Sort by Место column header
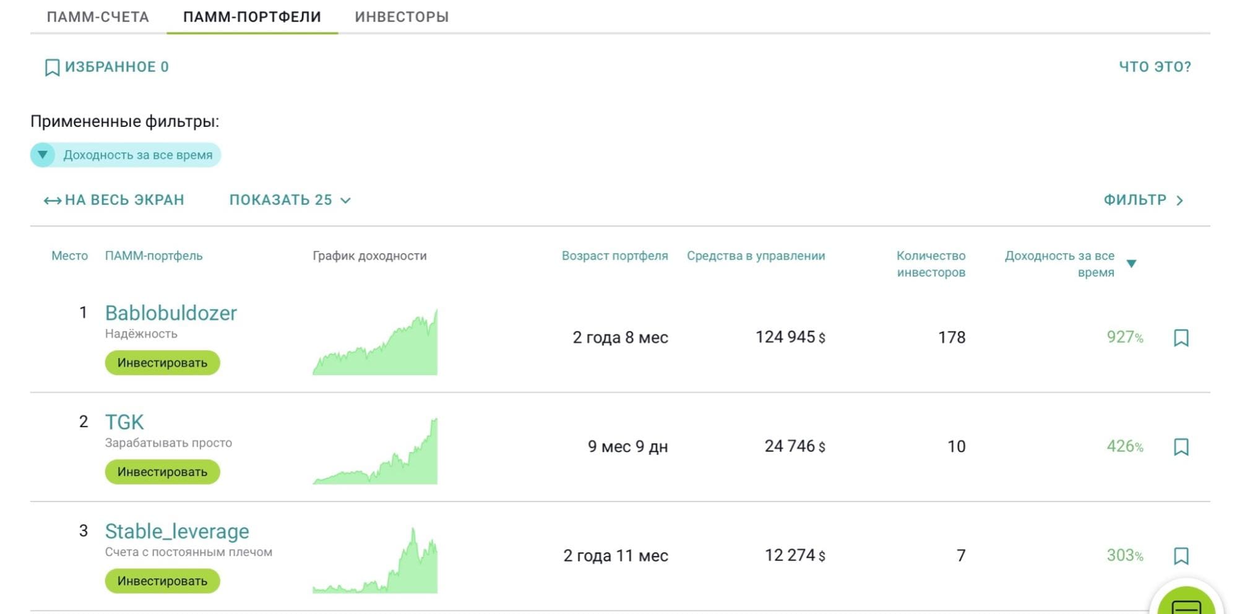1237x614 pixels. click(69, 256)
